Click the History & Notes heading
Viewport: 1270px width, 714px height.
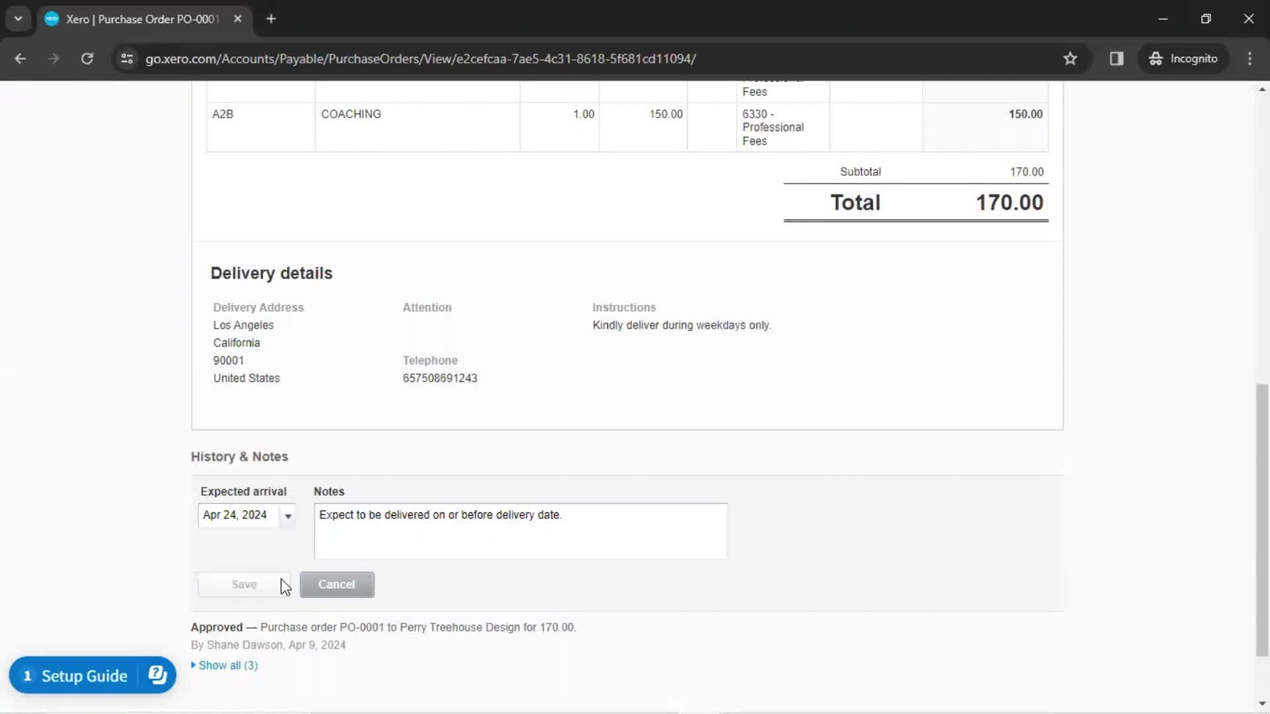point(239,457)
